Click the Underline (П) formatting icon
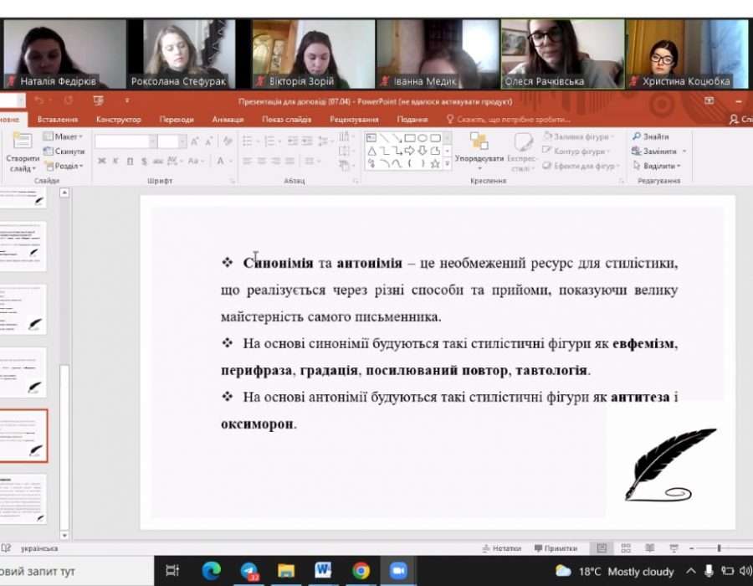The height and width of the screenshot is (586, 753). [x=130, y=161]
